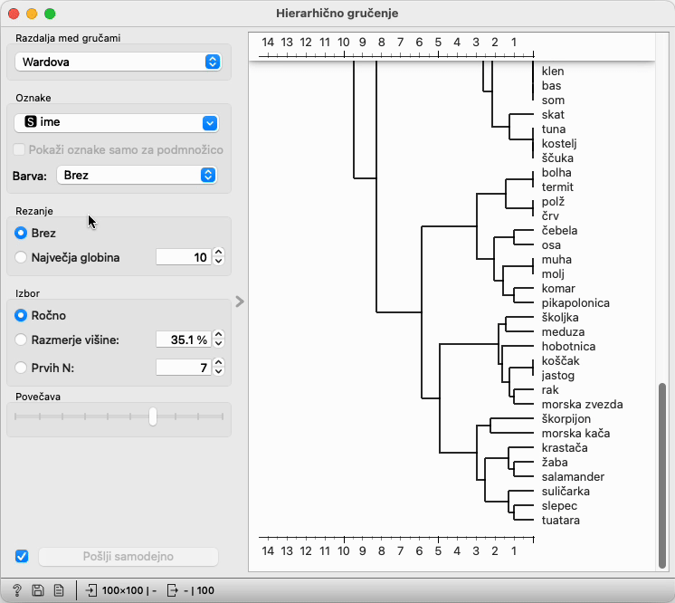Select the muha leaf label

coord(556,260)
